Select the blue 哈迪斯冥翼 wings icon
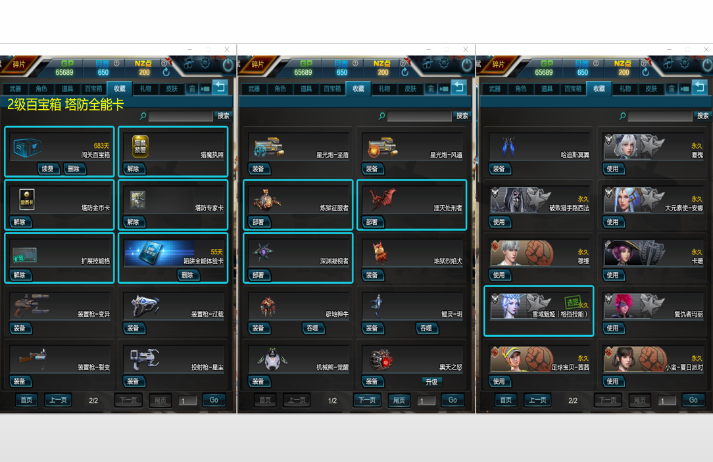Screen dimensions: 713x462 pos(508,147)
